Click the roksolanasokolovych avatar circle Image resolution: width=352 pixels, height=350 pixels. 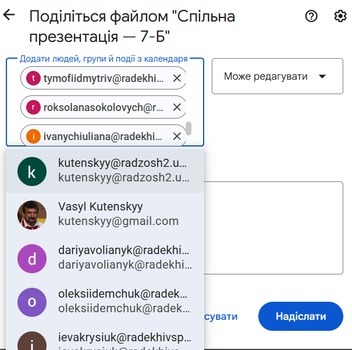pos(33,107)
